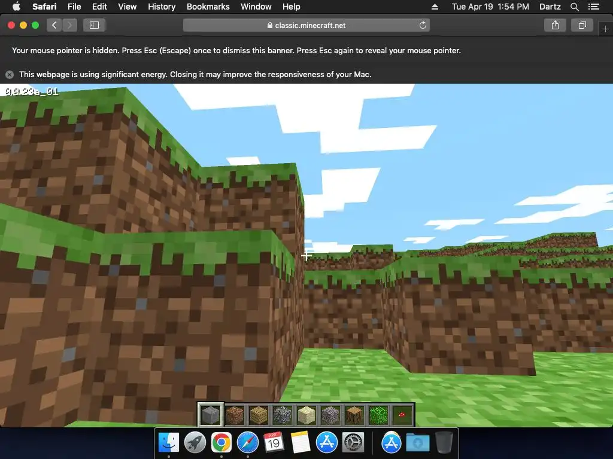Open a new tab with plus button
This screenshot has height=459, width=613.
605,29
